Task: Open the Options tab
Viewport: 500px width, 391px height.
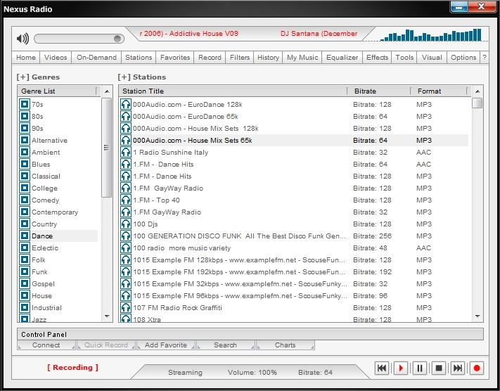Action: click(x=463, y=58)
